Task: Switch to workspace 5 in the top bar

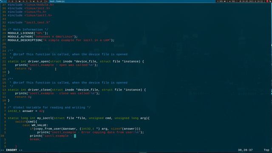Action: (x=32, y=1)
